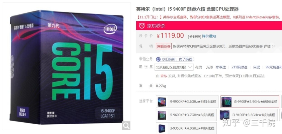Click the i9-9900KF box thumbnail icon

coord(162,102)
